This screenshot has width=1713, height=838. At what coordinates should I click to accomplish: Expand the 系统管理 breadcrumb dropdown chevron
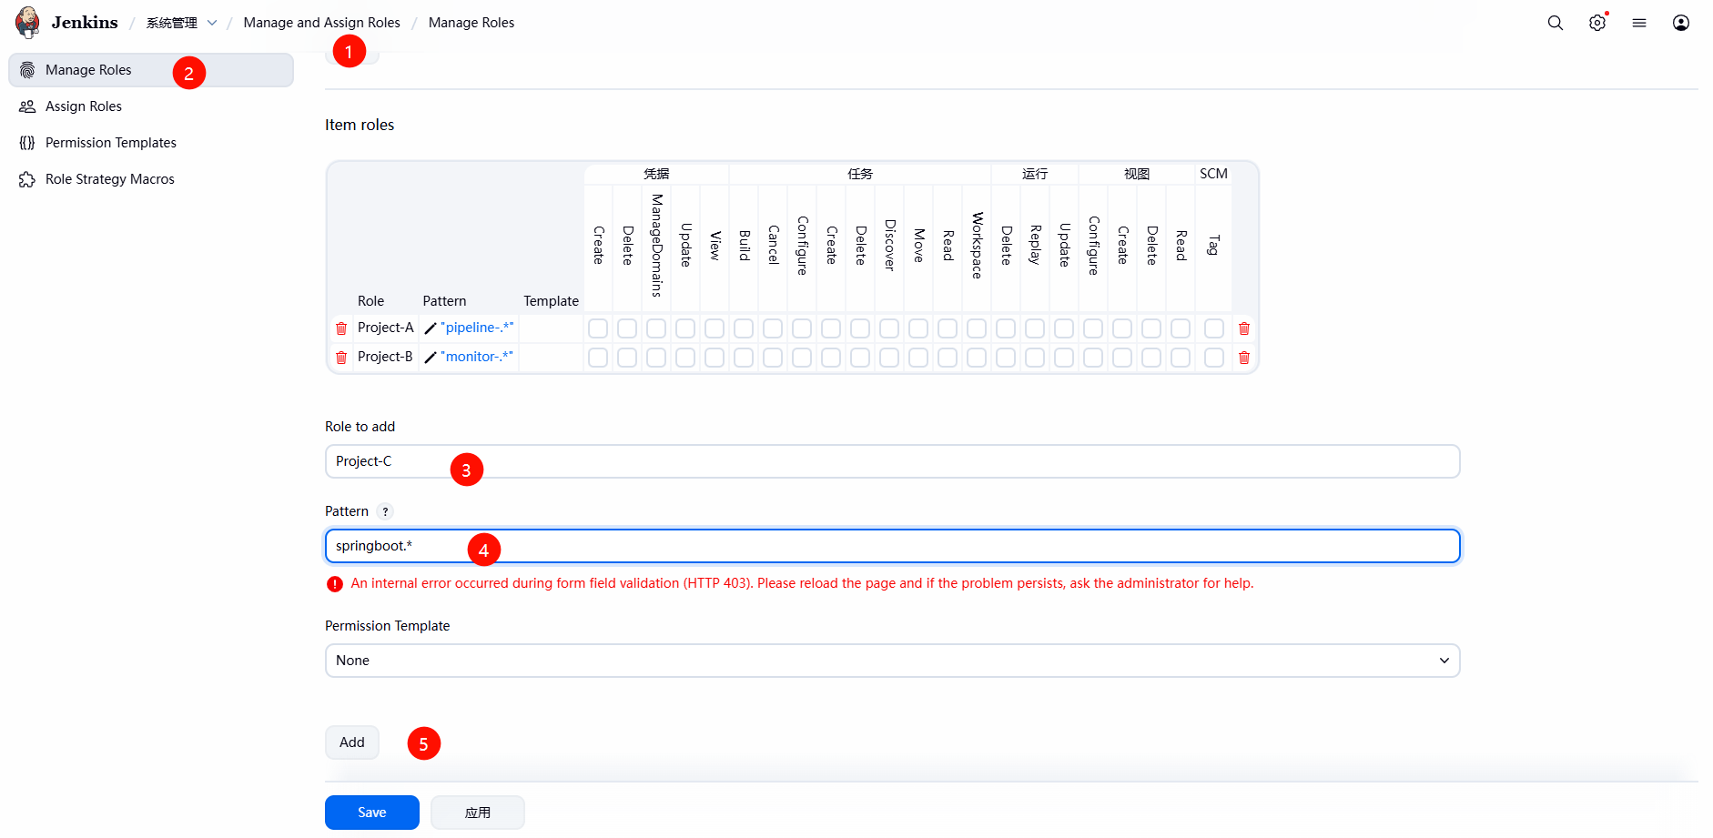(212, 23)
